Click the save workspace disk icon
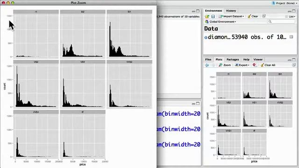The image size is (299, 168). [x=213, y=16]
